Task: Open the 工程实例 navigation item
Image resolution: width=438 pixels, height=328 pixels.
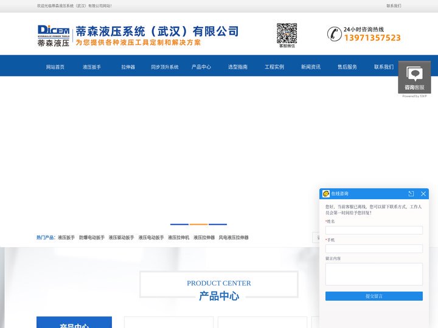Action: [x=274, y=67]
